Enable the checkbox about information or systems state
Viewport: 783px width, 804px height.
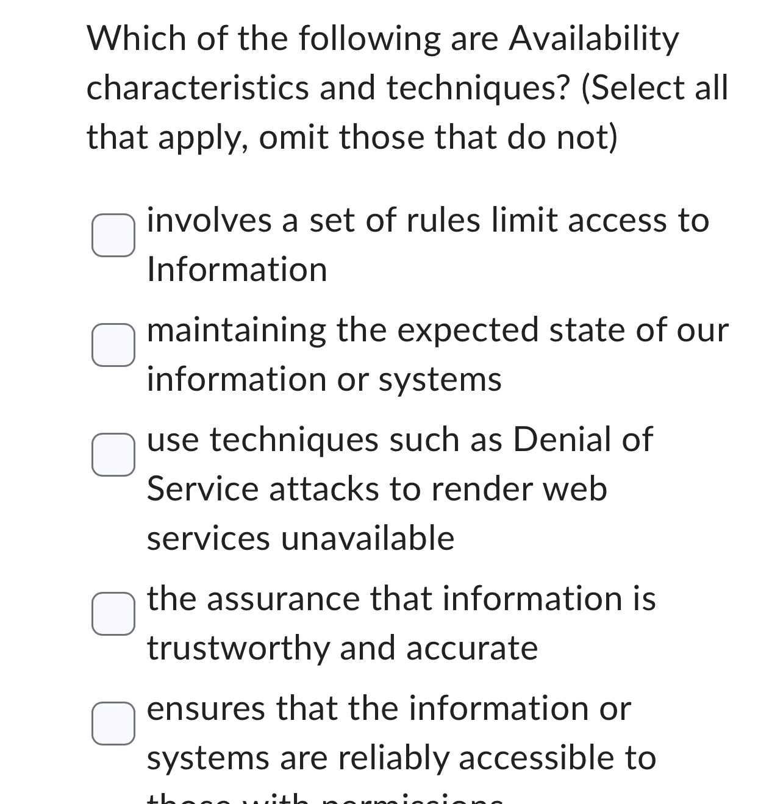coord(113,344)
